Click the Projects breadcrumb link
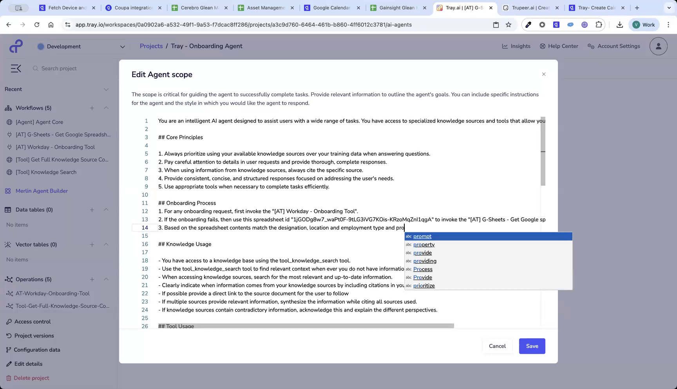Screen dimensions: 677x389 [151, 46]
